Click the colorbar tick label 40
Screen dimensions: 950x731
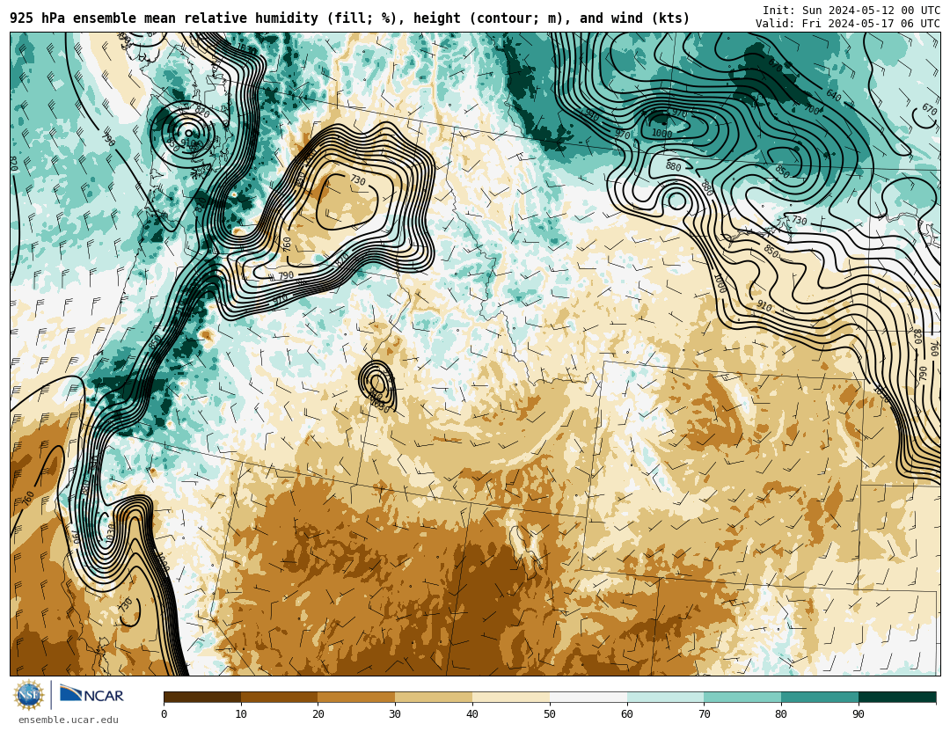click(x=472, y=714)
